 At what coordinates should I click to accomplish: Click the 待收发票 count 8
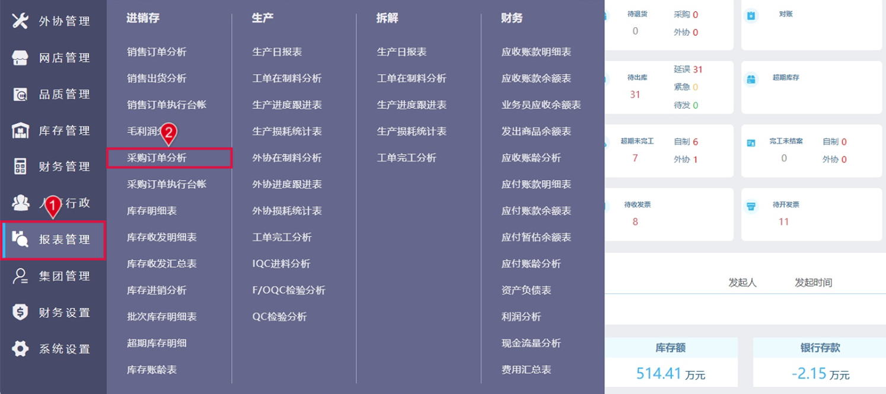point(635,222)
